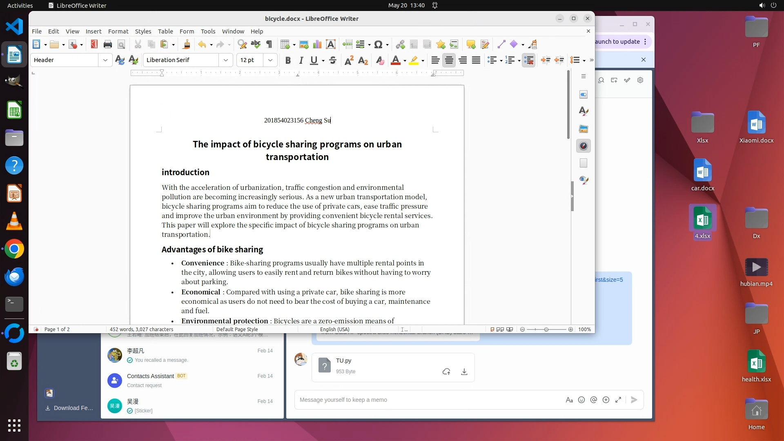Click the Insert Chart icon
The height and width of the screenshot is (441, 784).
pyautogui.click(x=317, y=45)
